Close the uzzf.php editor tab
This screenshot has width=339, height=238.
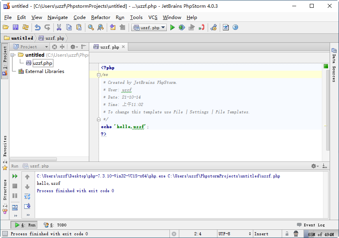point(123,47)
